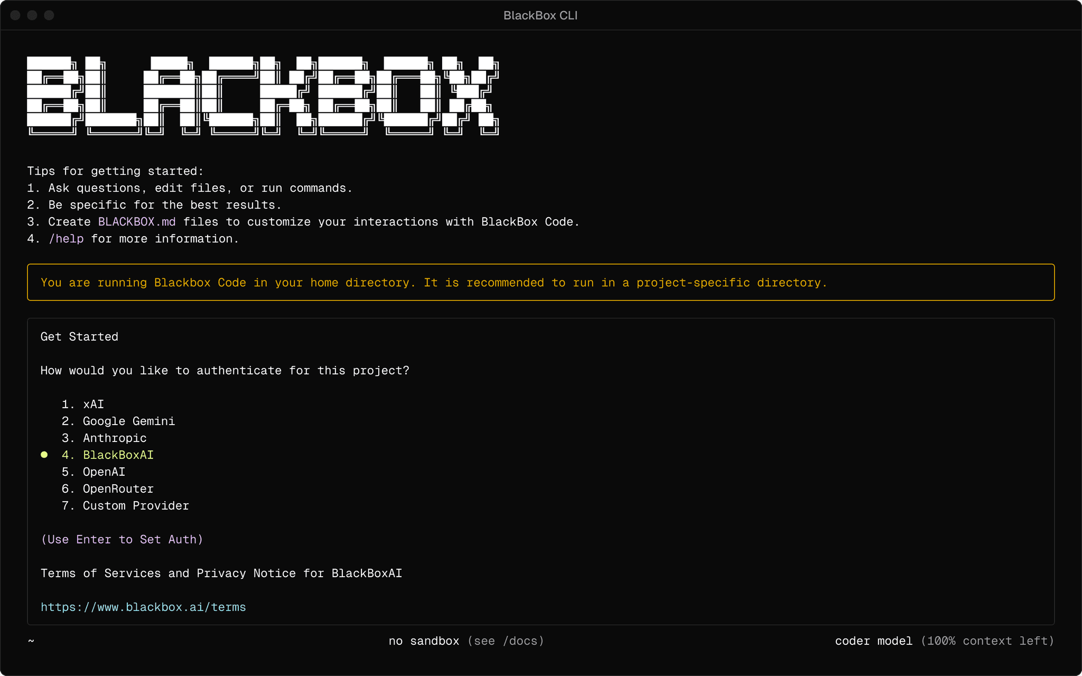Choose the Custom Provider option
This screenshot has height=676, width=1082.
tap(135, 505)
